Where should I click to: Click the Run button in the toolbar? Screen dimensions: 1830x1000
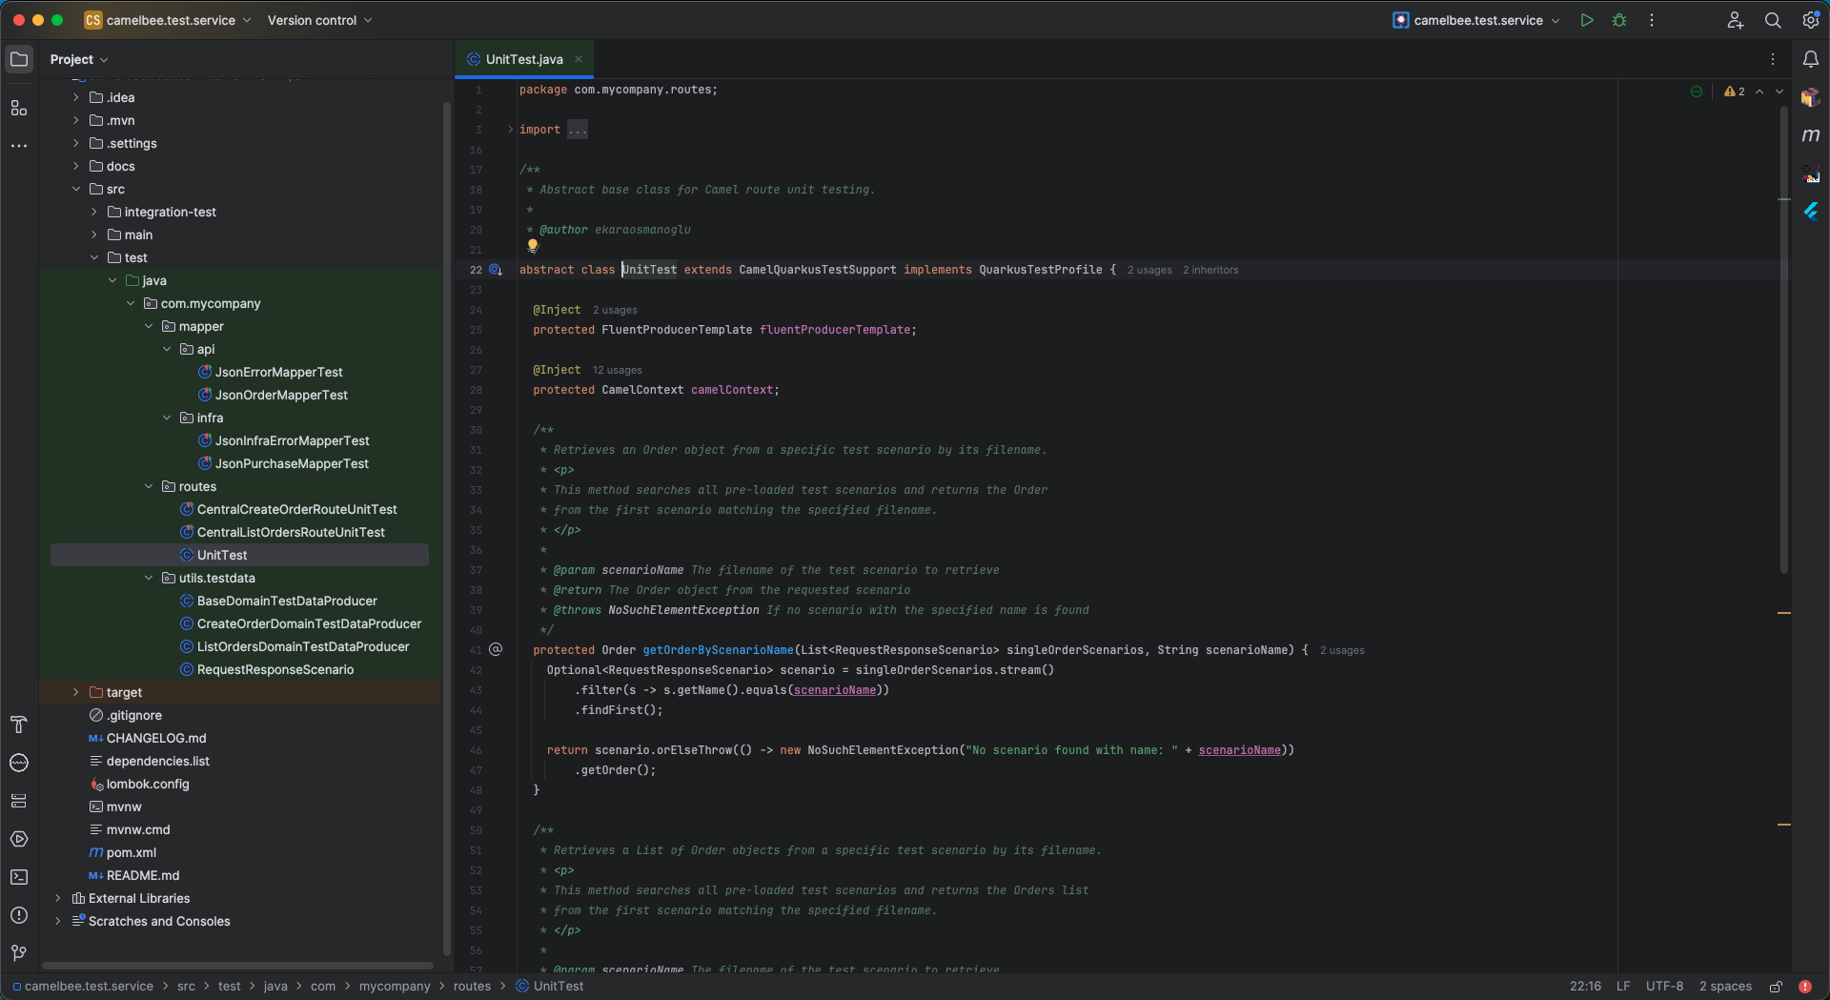[1587, 20]
